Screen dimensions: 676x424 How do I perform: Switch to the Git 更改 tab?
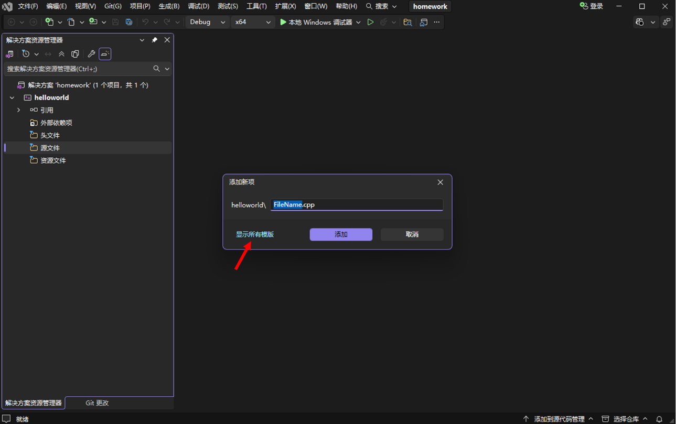pos(97,403)
